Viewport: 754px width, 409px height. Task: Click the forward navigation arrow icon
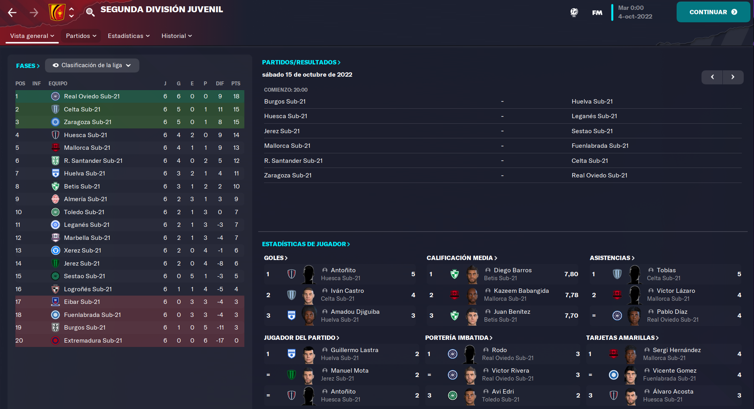point(34,13)
